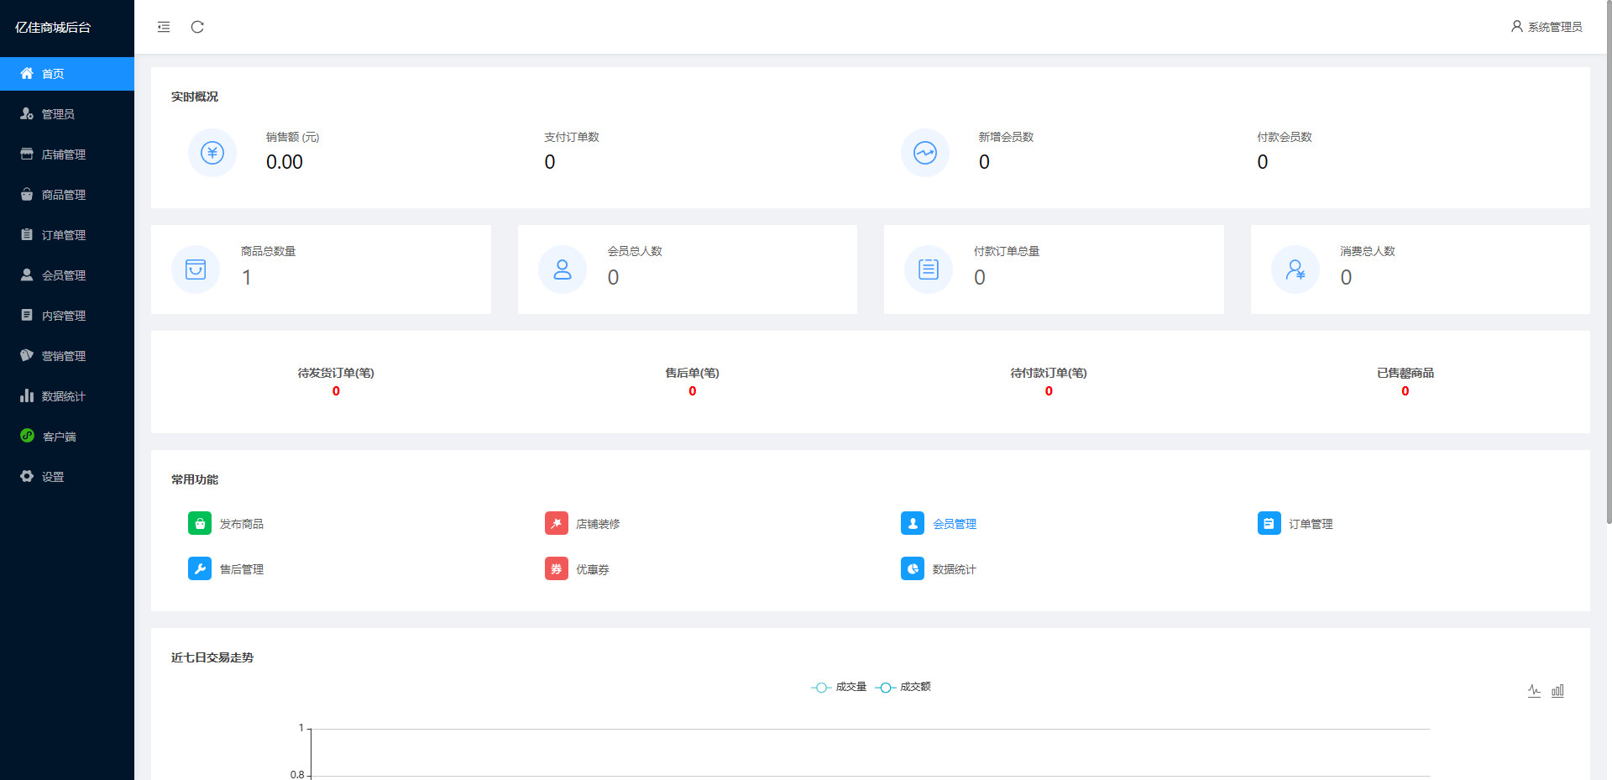The height and width of the screenshot is (780, 1612).
Task: Open 店铺管理 menu item
Action: [67, 154]
